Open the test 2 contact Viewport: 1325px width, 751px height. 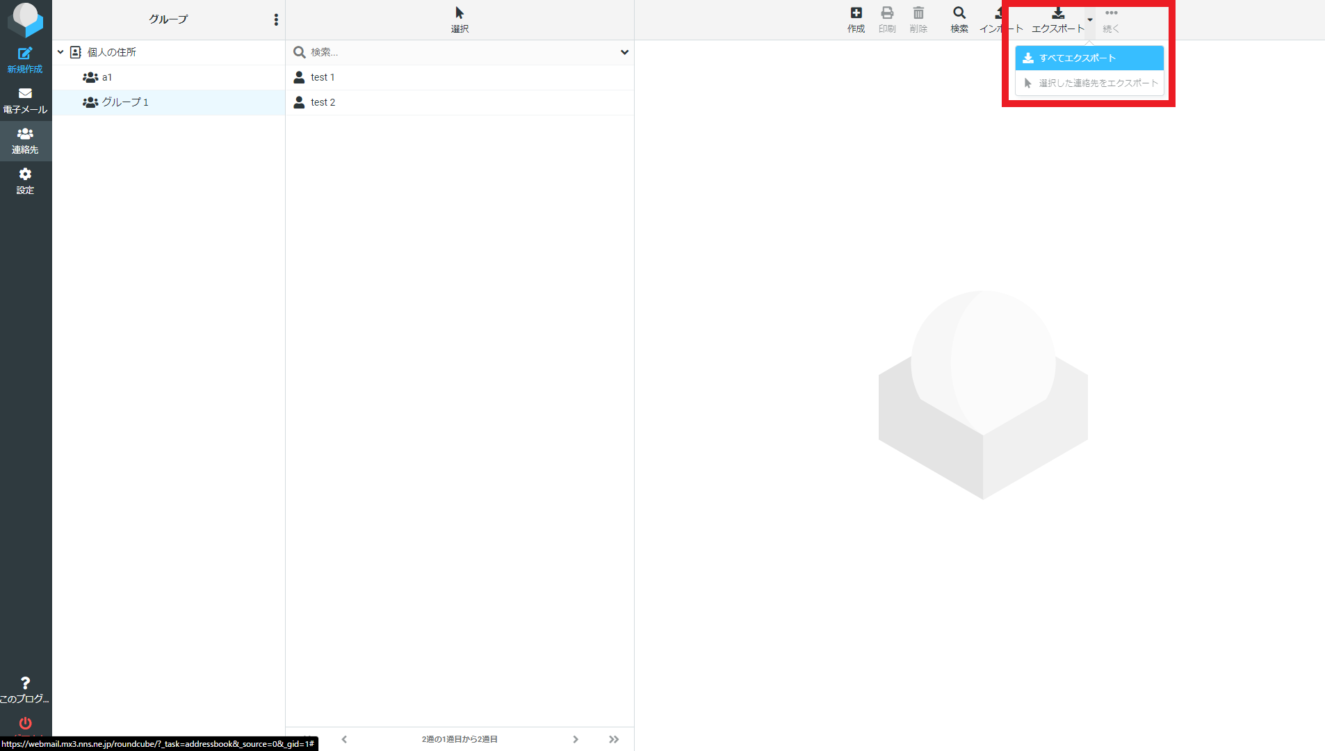point(323,102)
